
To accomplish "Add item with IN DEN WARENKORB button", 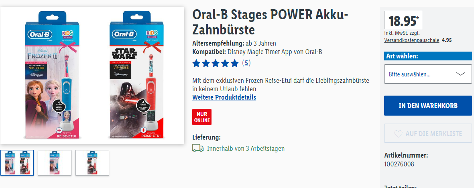I will pos(428,106).
